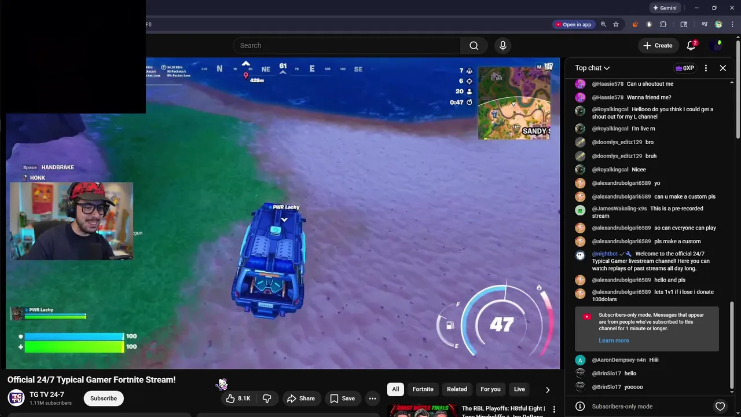Click the Create button
This screenshot has height=417, width=741.
tap(658, 46)
